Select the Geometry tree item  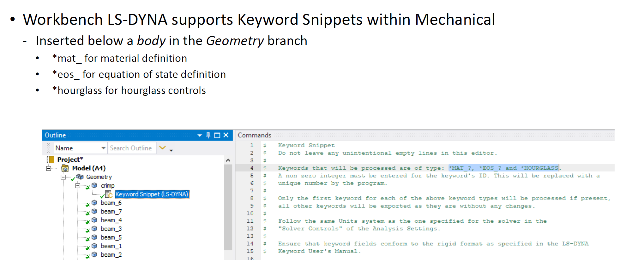click(99, 177)
